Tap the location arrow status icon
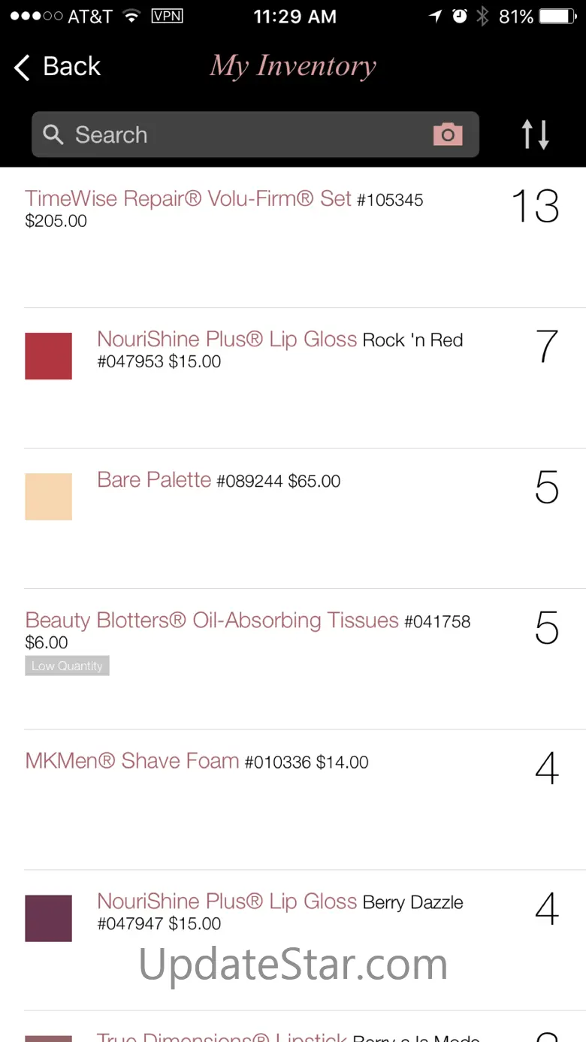The height and width of the screenshot is (1042, 586). 436,17
